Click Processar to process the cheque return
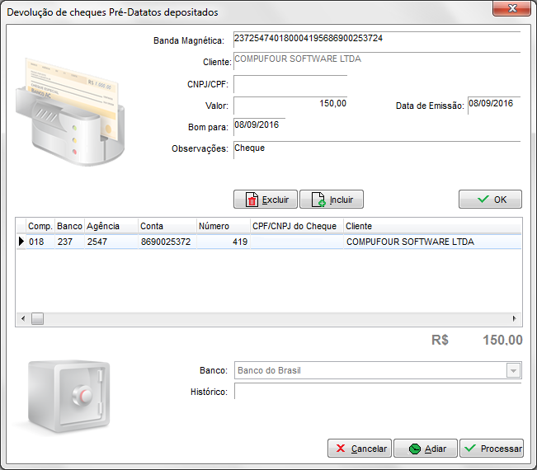 point(492,449)
